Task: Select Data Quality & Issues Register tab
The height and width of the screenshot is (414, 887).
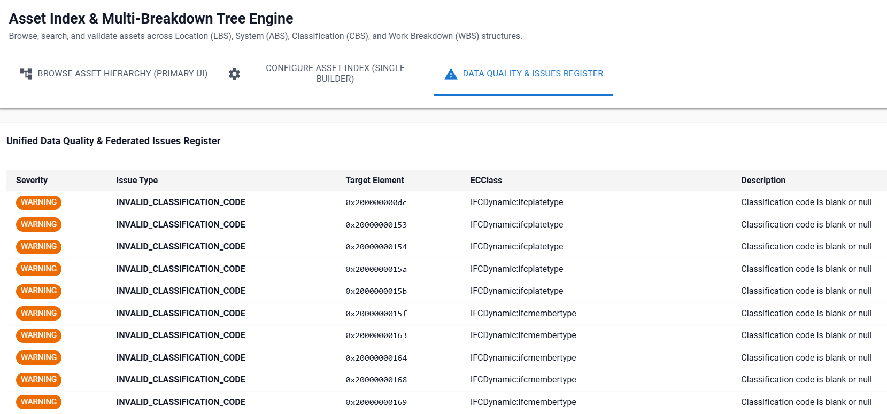Action: pyautogui.click(x=523, y=74)
